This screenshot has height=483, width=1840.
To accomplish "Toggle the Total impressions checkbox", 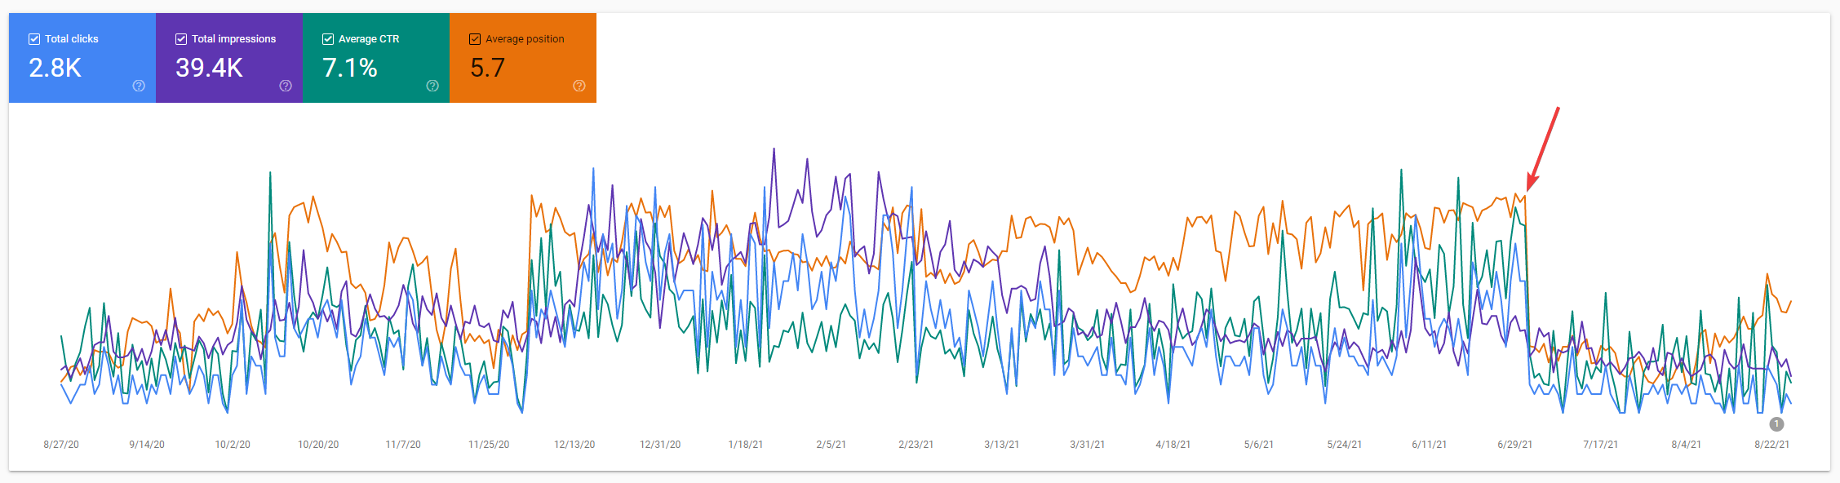I will 181,39.
